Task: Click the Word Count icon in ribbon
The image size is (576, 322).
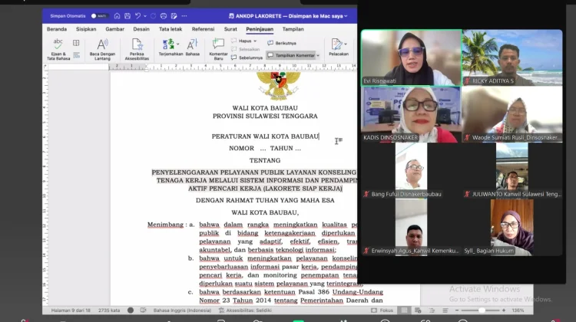Action: [76, 55]
